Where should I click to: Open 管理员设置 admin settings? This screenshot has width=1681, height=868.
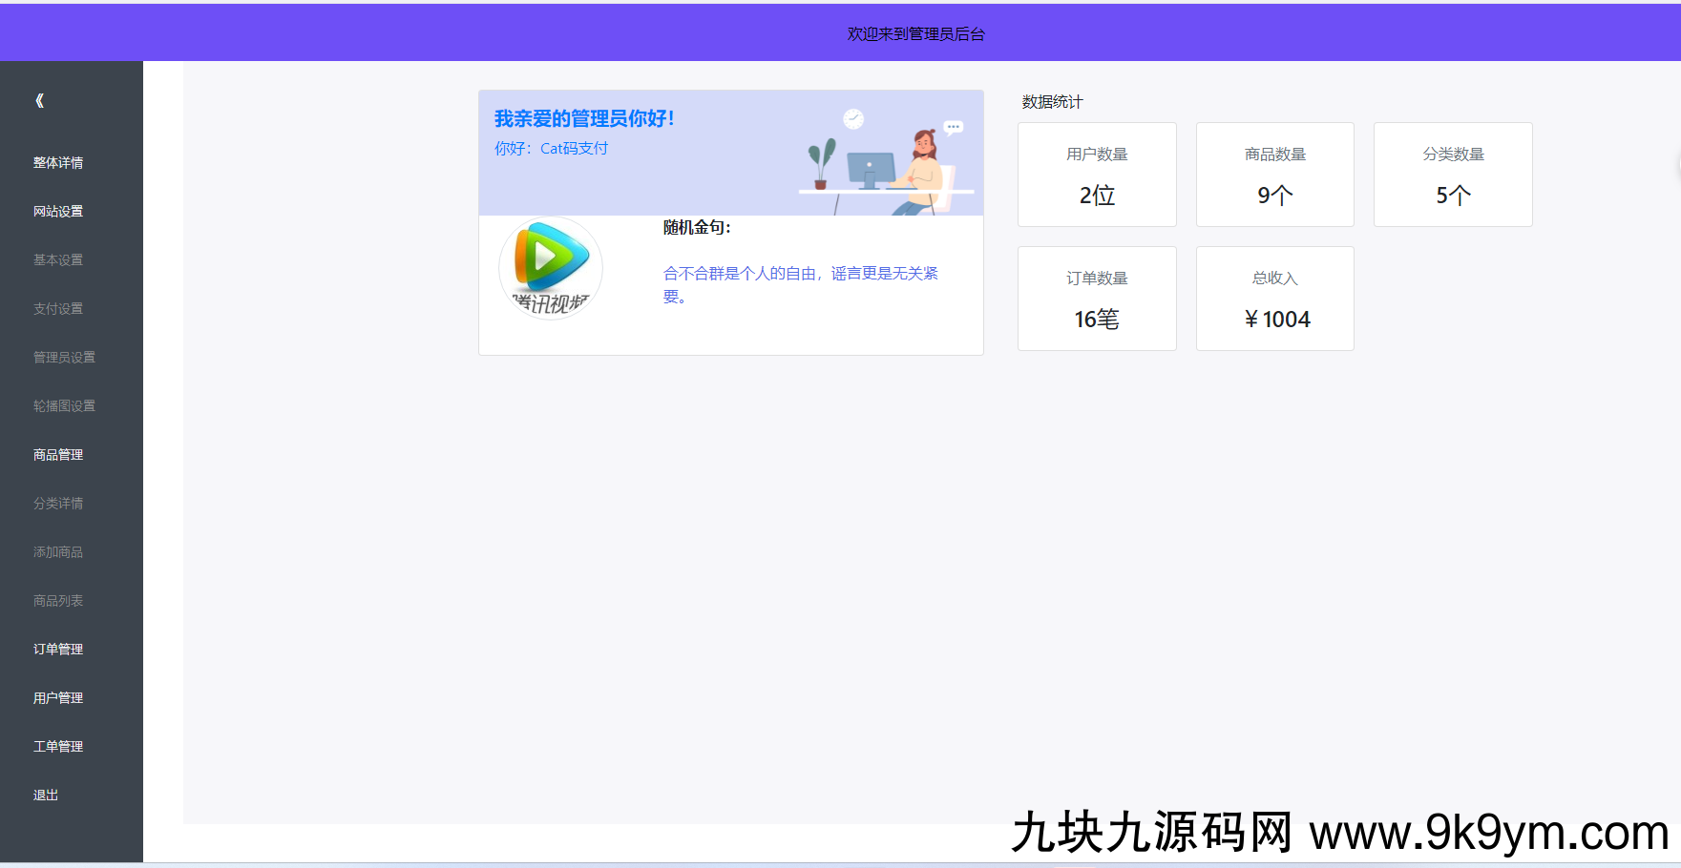62,357
